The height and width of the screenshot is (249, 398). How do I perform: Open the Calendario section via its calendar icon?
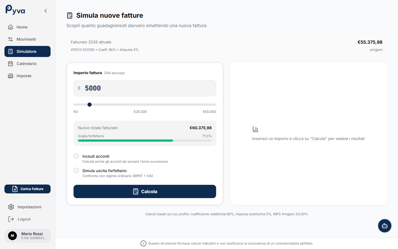coord(10,63)
